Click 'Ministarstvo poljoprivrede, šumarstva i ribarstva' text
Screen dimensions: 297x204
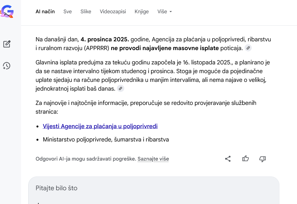click(x=106, y=140)
